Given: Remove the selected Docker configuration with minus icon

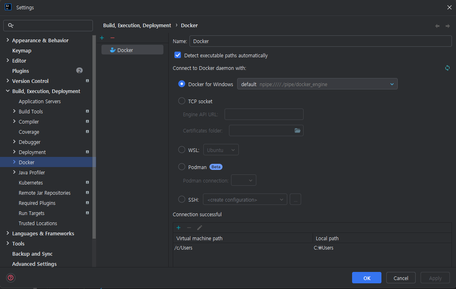Looking at the screenshot, I should click(112, 38).
